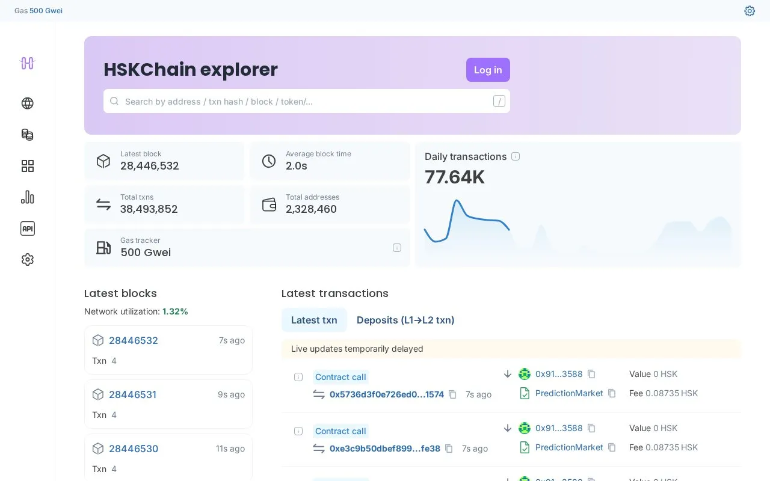Open the Tokens coins menu in sidebar

coord(27,135)
